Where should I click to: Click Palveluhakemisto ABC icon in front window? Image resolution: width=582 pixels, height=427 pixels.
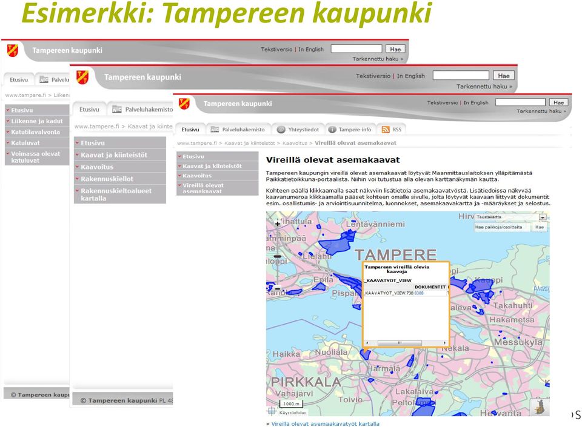tap(215, 130)
